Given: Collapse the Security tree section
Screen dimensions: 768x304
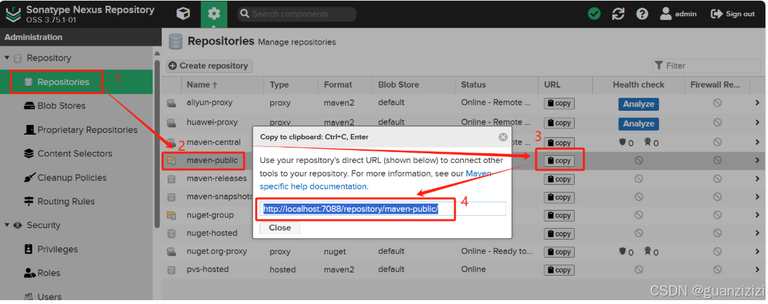Looking at the screenshot, I should pyautogui.click(x=7, y=225).
